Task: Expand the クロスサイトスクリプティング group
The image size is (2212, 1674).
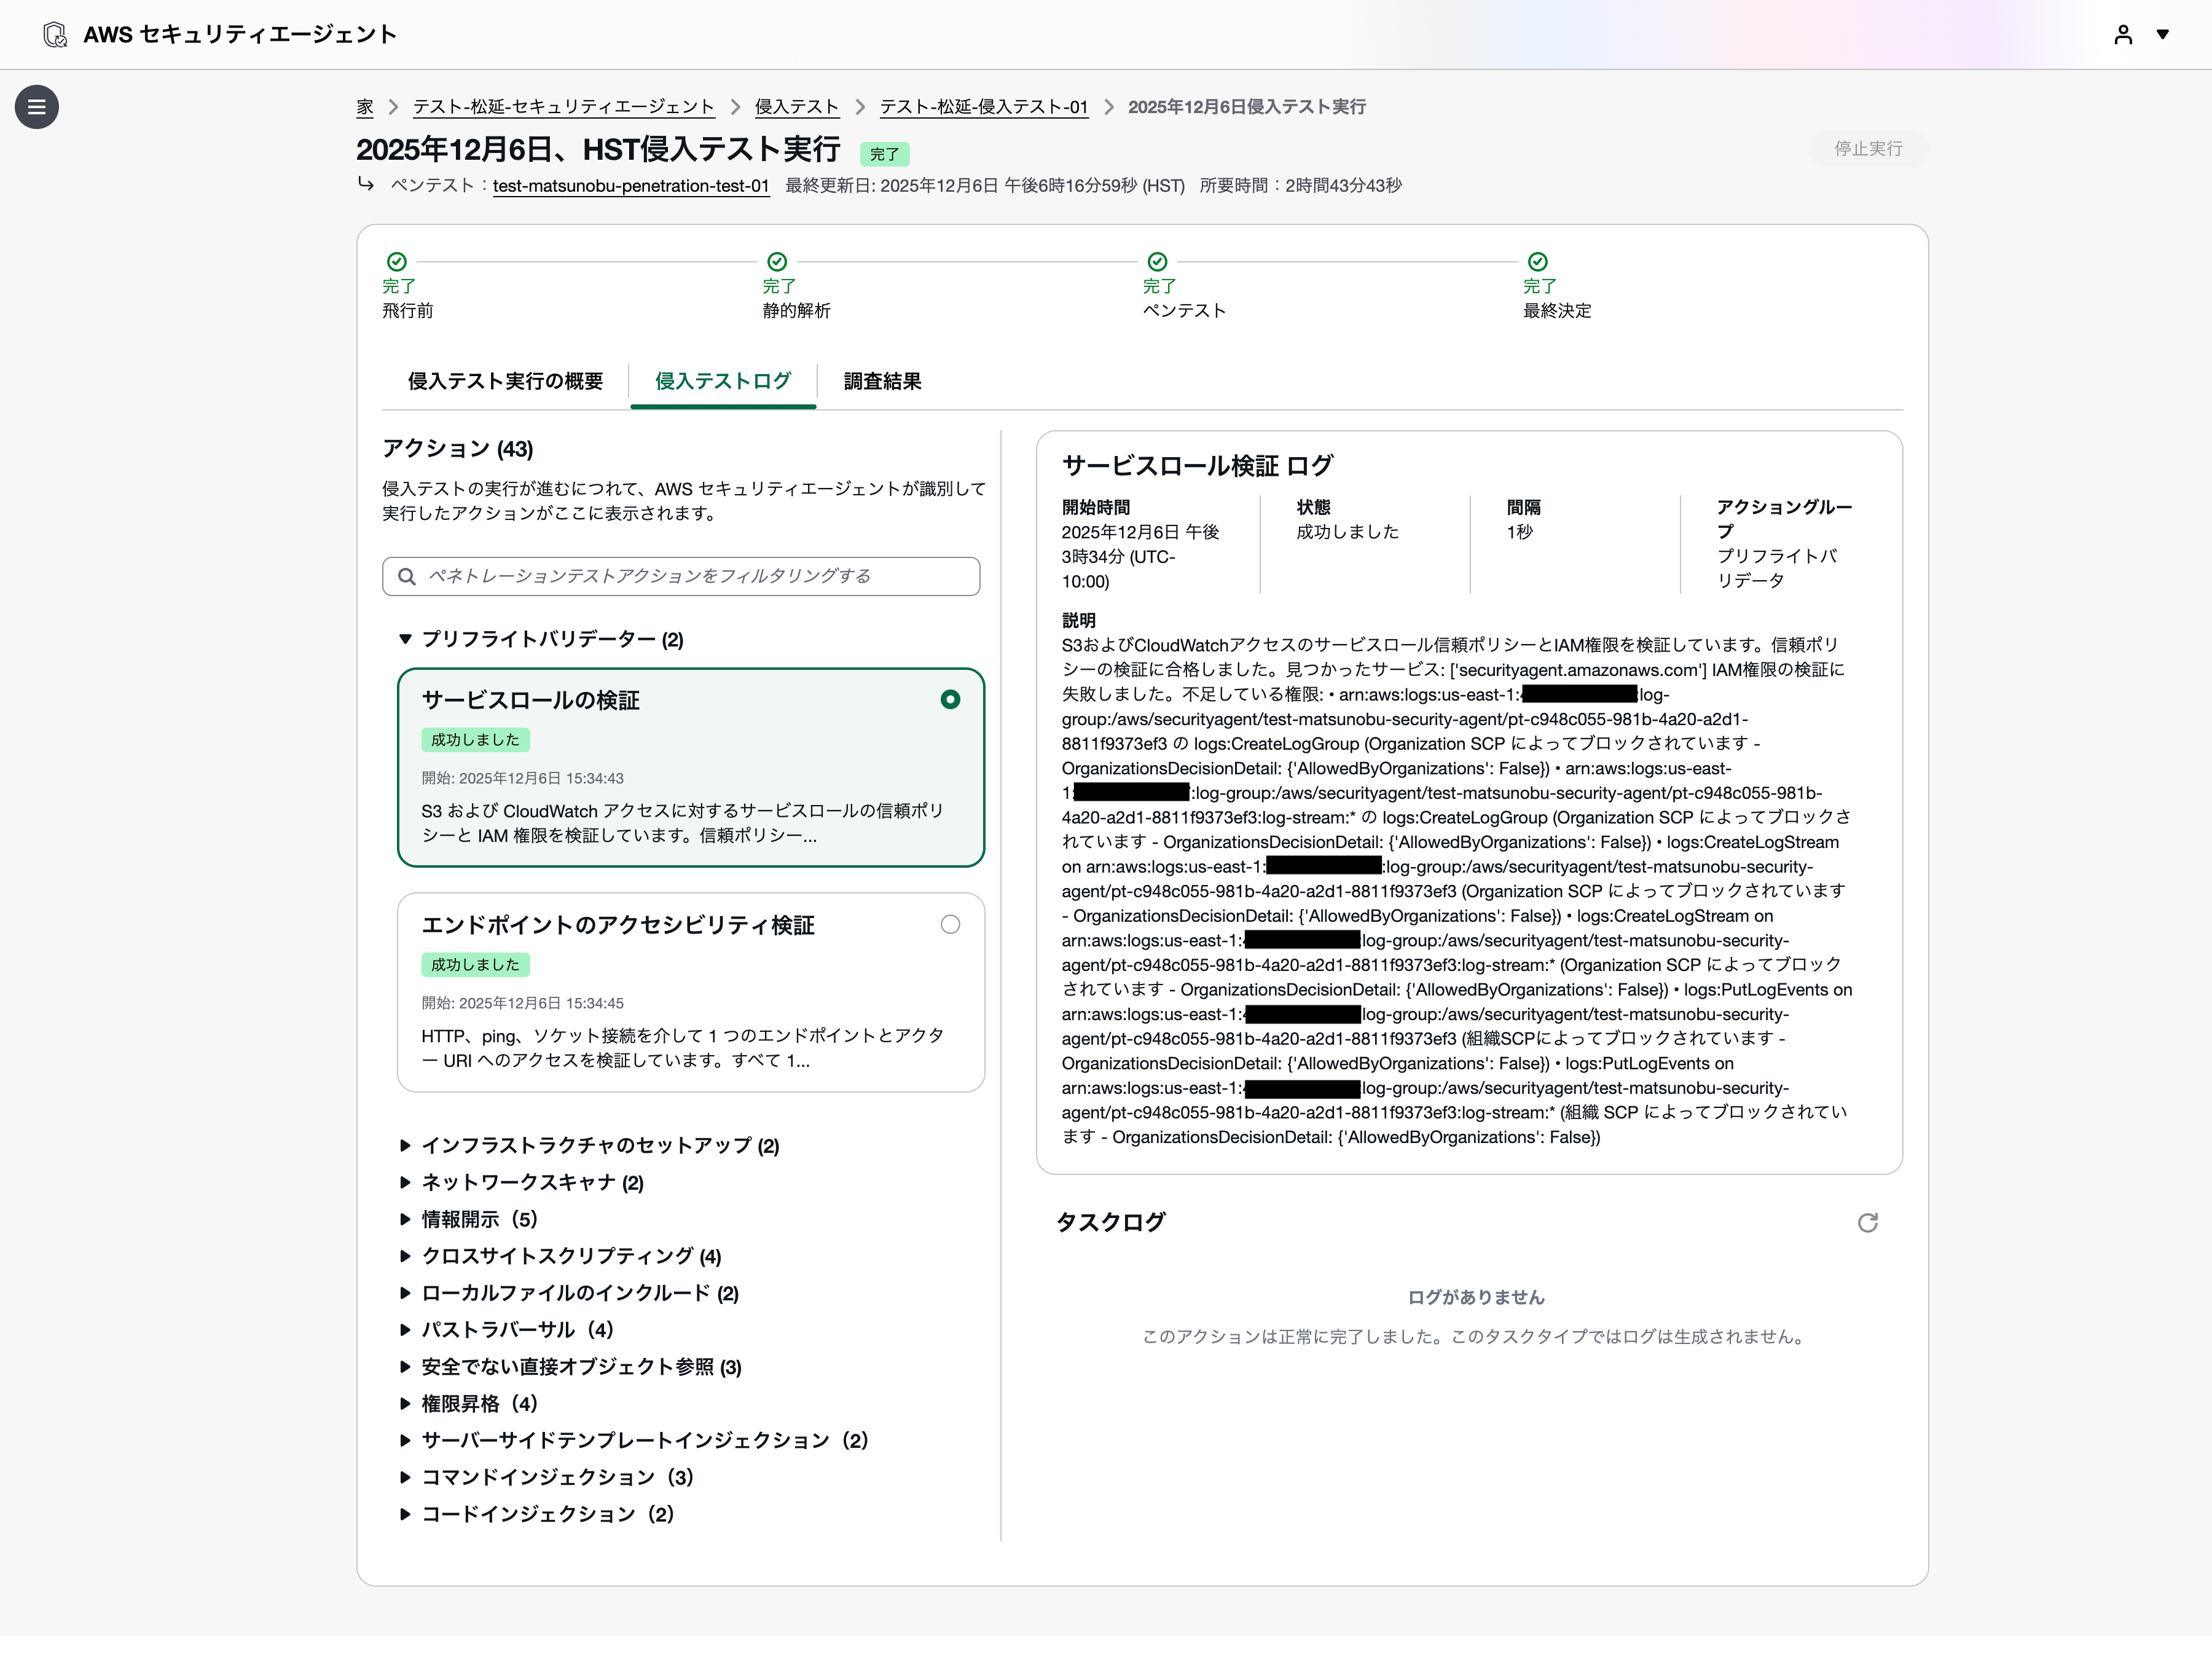Action: [x=405, y=1257]
